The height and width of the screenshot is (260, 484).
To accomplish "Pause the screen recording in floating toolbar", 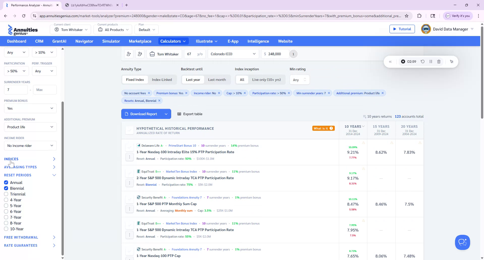I will click(x=431, y=61).
